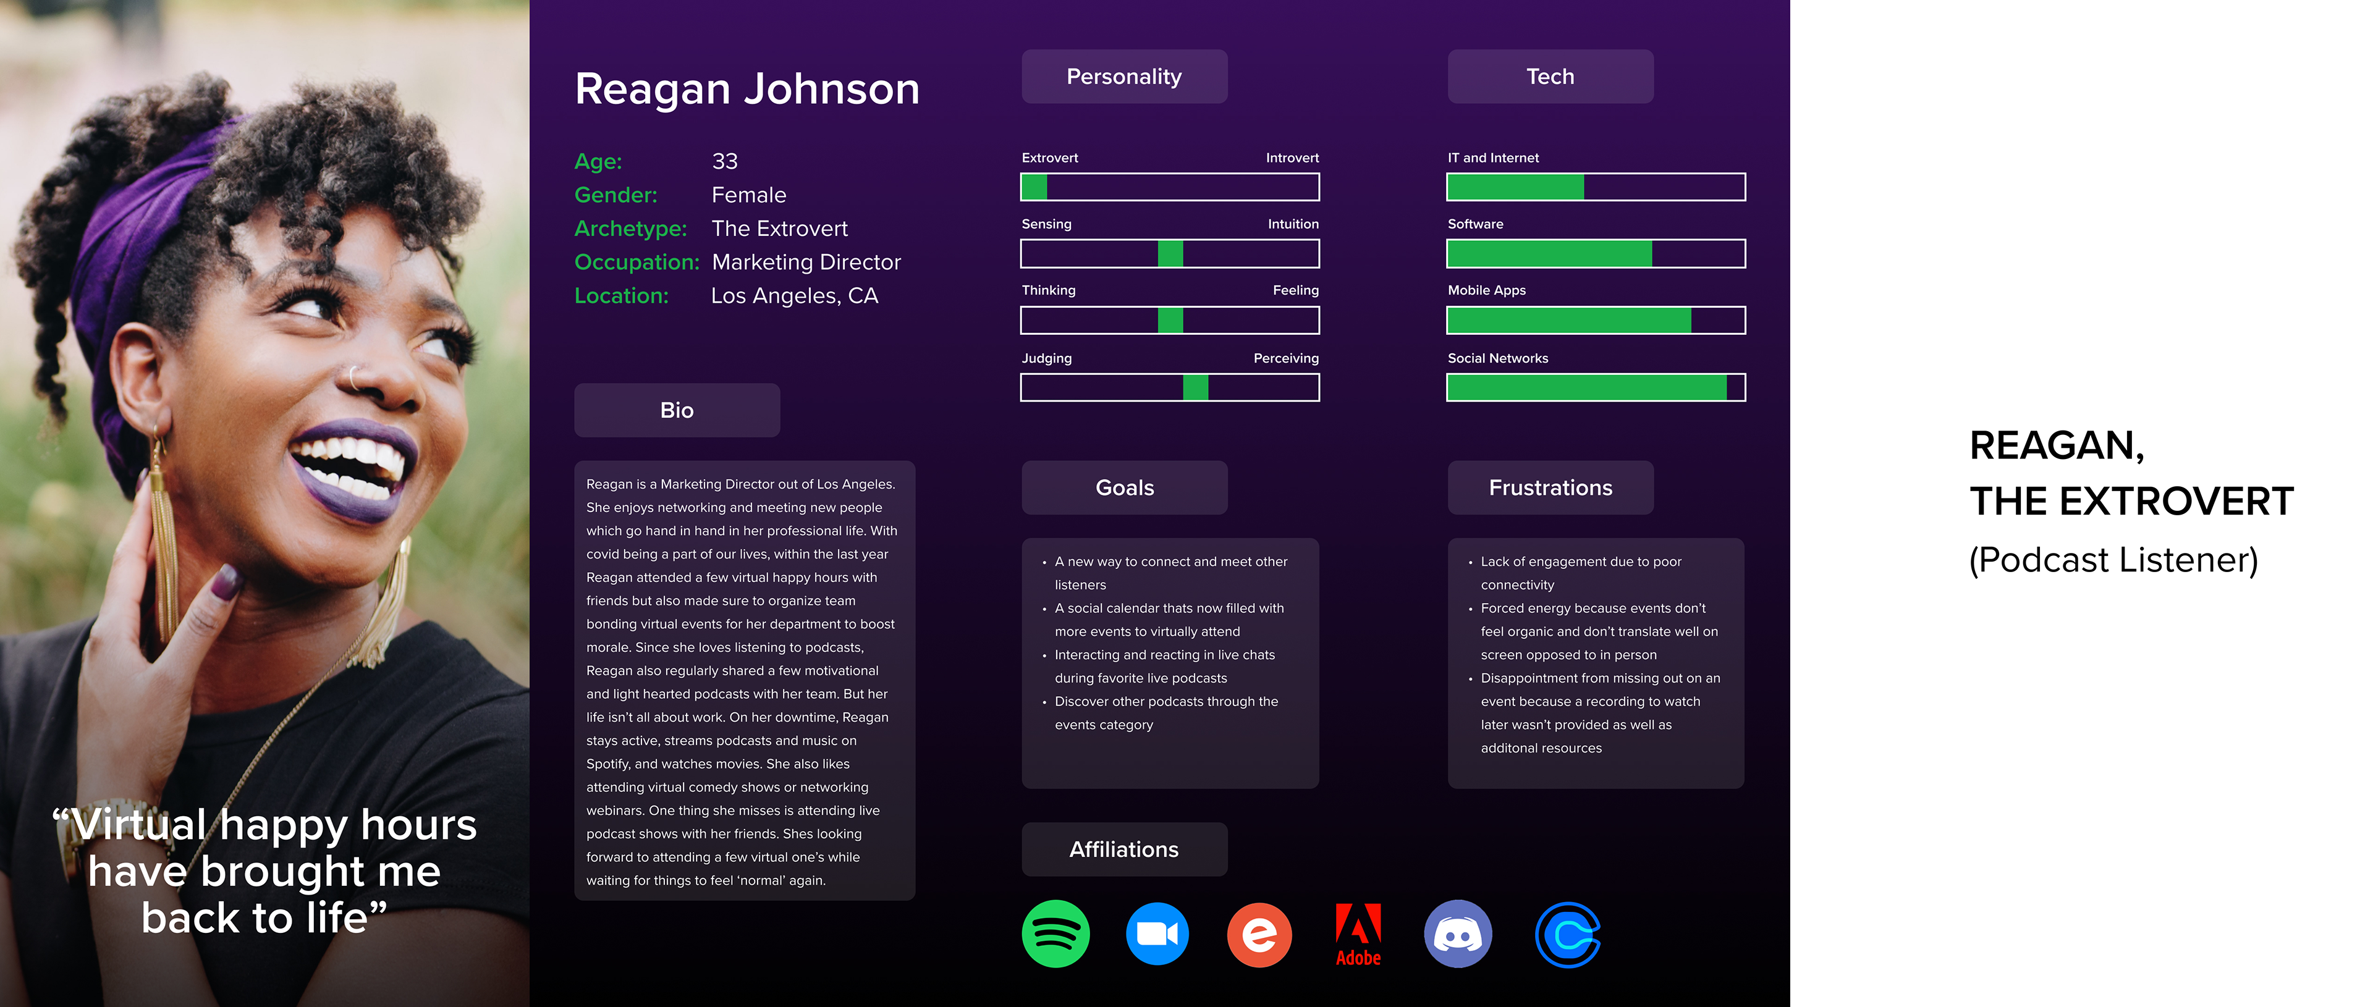
Task: Click the IT and Internet bar
Action: [1596, 187]
